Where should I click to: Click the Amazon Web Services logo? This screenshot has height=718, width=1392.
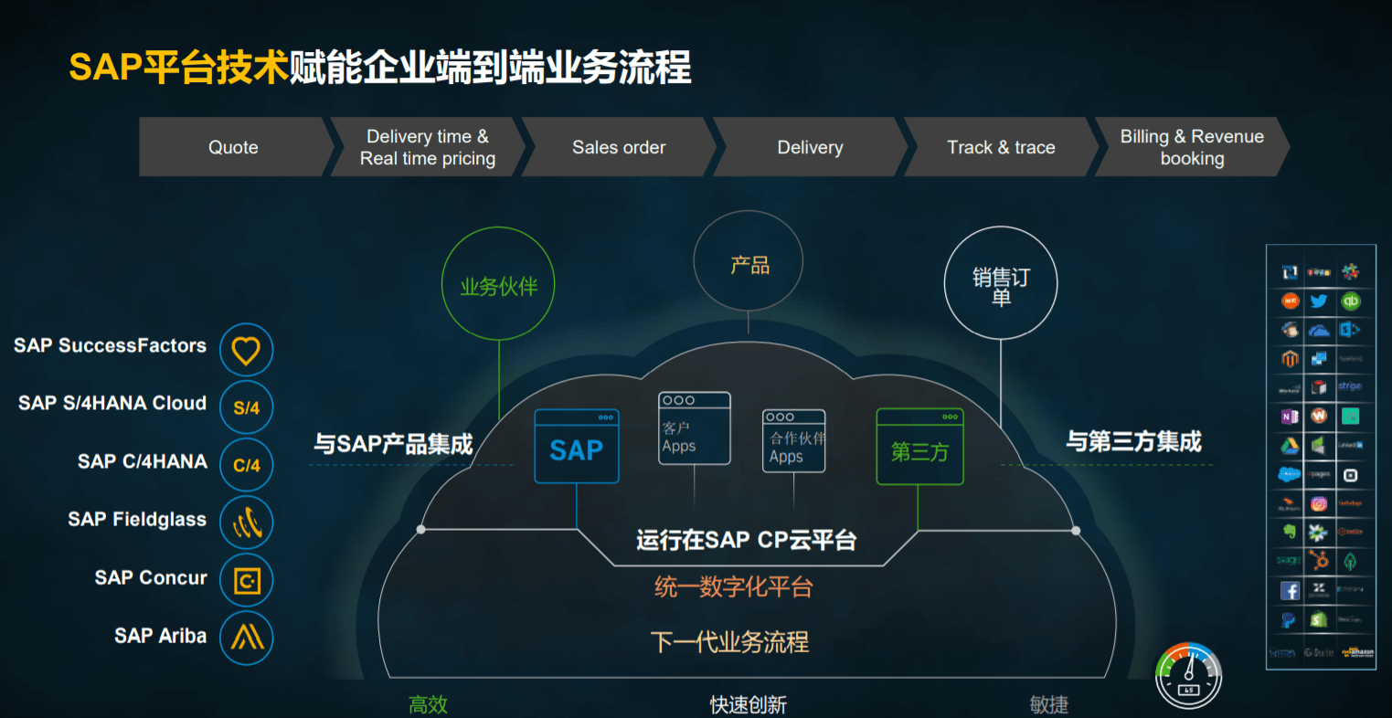pyautogui.click(x=1356, y=652)
